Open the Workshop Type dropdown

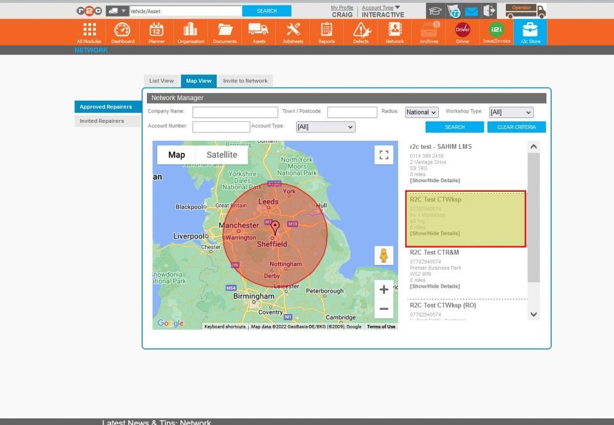pyautogui.click(x=510, y=112)
